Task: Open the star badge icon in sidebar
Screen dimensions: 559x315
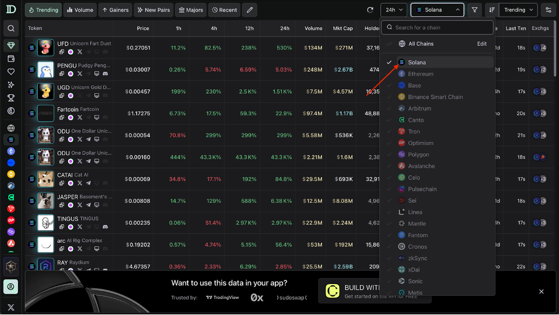Action: [11, 266]
